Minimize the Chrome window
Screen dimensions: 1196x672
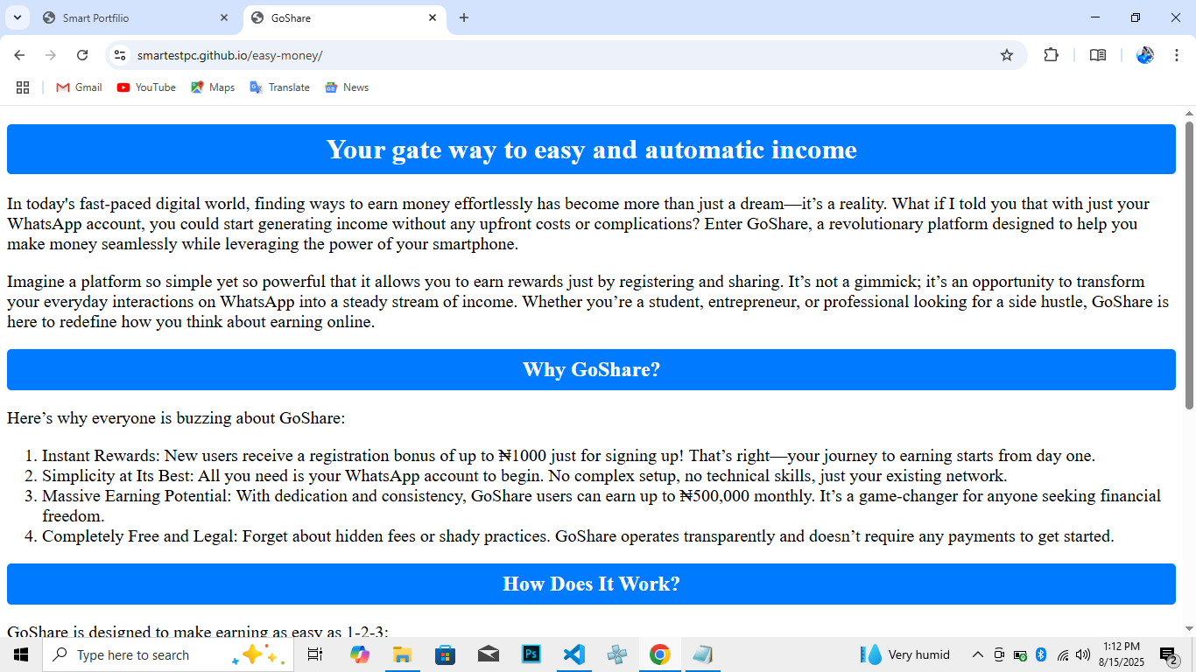1095,17
